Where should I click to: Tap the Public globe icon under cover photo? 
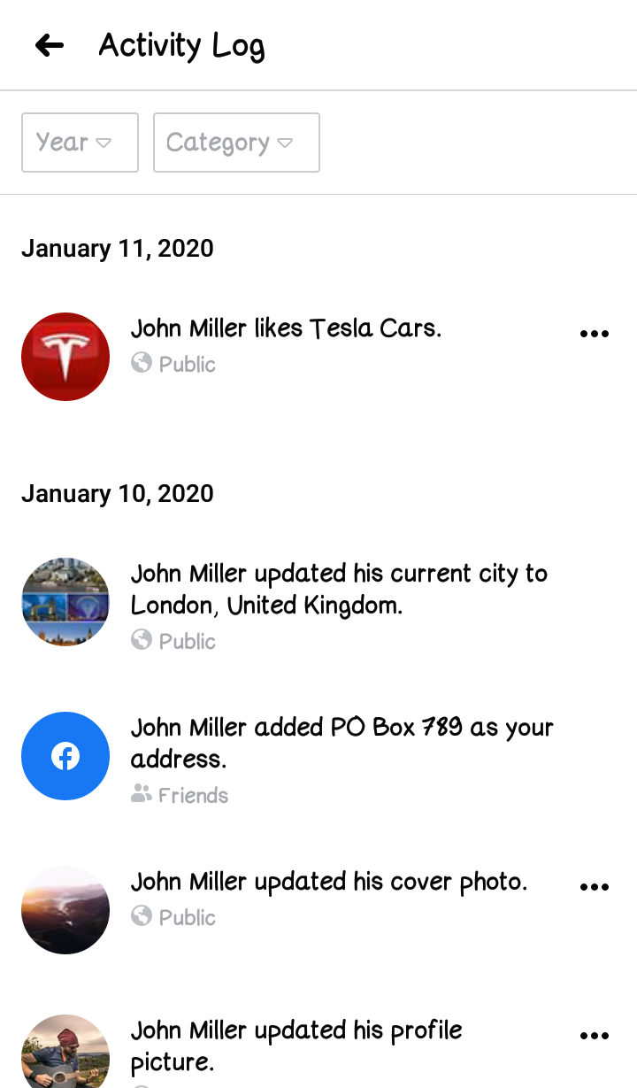[x=142, y=916]
